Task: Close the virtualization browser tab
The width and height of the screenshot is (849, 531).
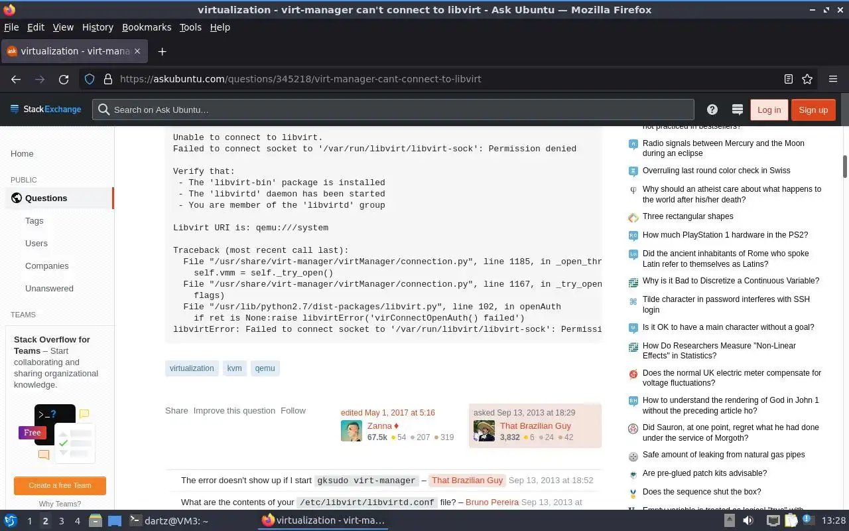Action: pos(137,51)
